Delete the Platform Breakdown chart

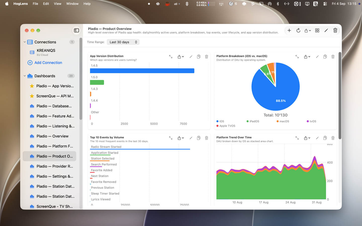point(333,57)
